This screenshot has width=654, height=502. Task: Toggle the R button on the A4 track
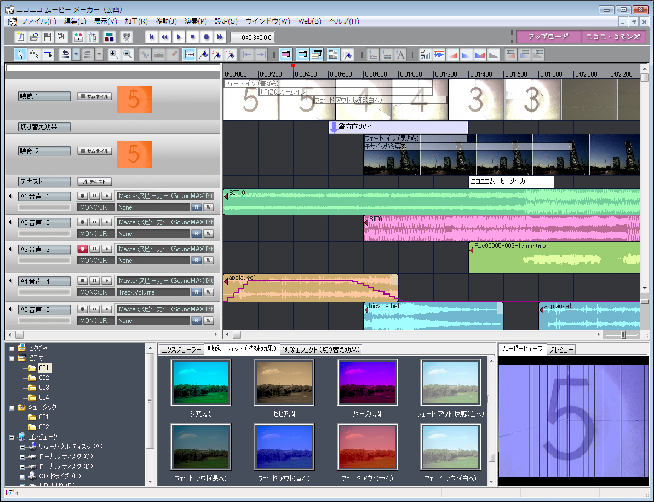197,292
